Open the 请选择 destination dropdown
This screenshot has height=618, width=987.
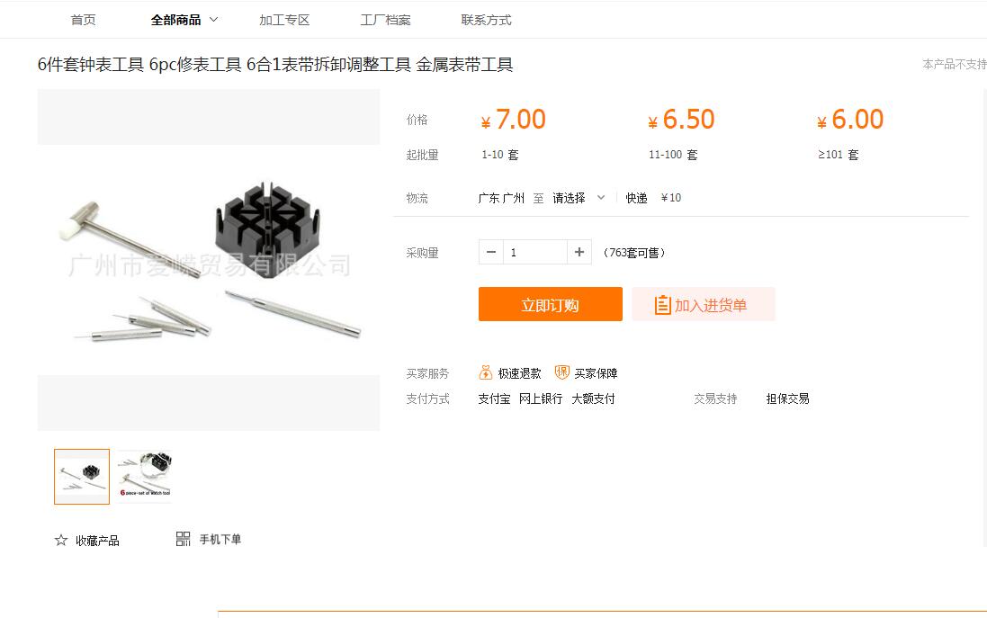pyautogui.click(x=579, y=198)
